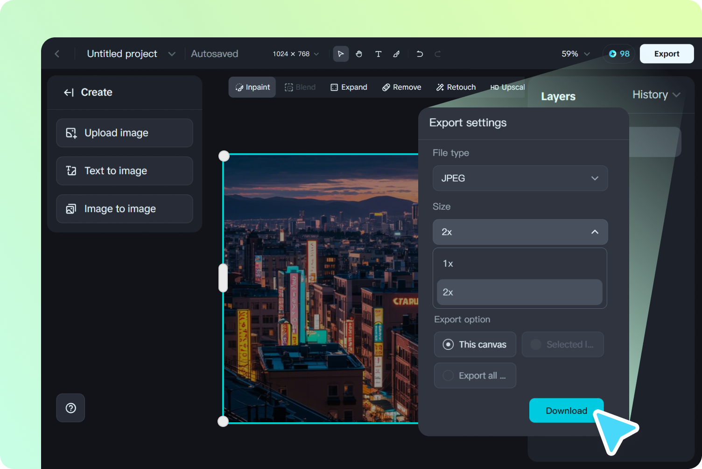Screen dimensions: 702x469
Task: Select the Blend tool
Action: click(x=300, y=87)
